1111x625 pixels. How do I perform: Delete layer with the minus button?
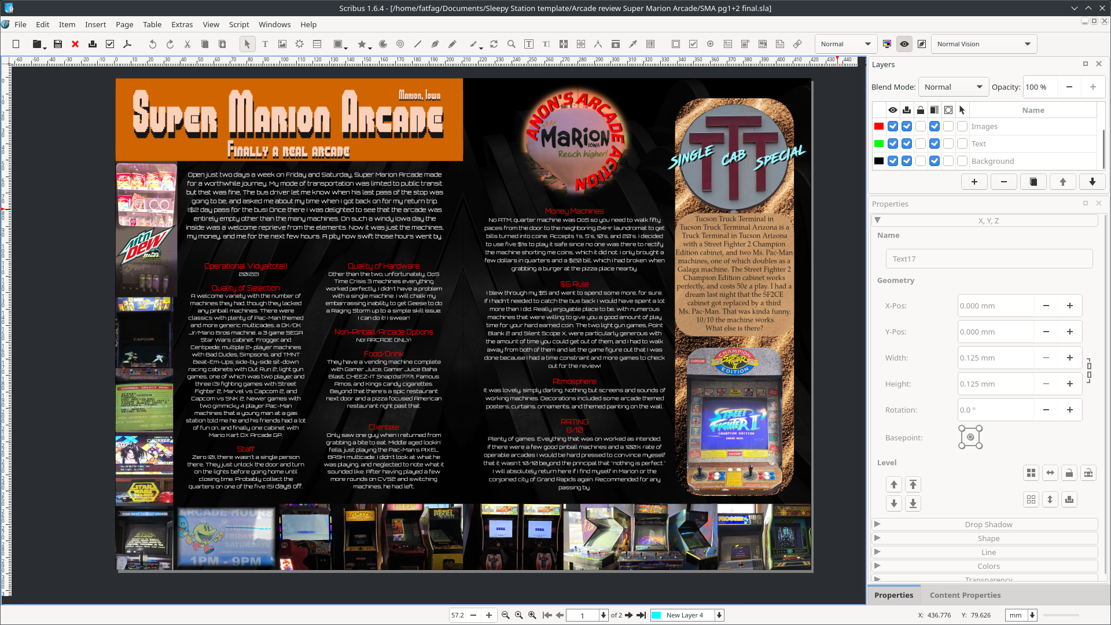pos(1004,182)
